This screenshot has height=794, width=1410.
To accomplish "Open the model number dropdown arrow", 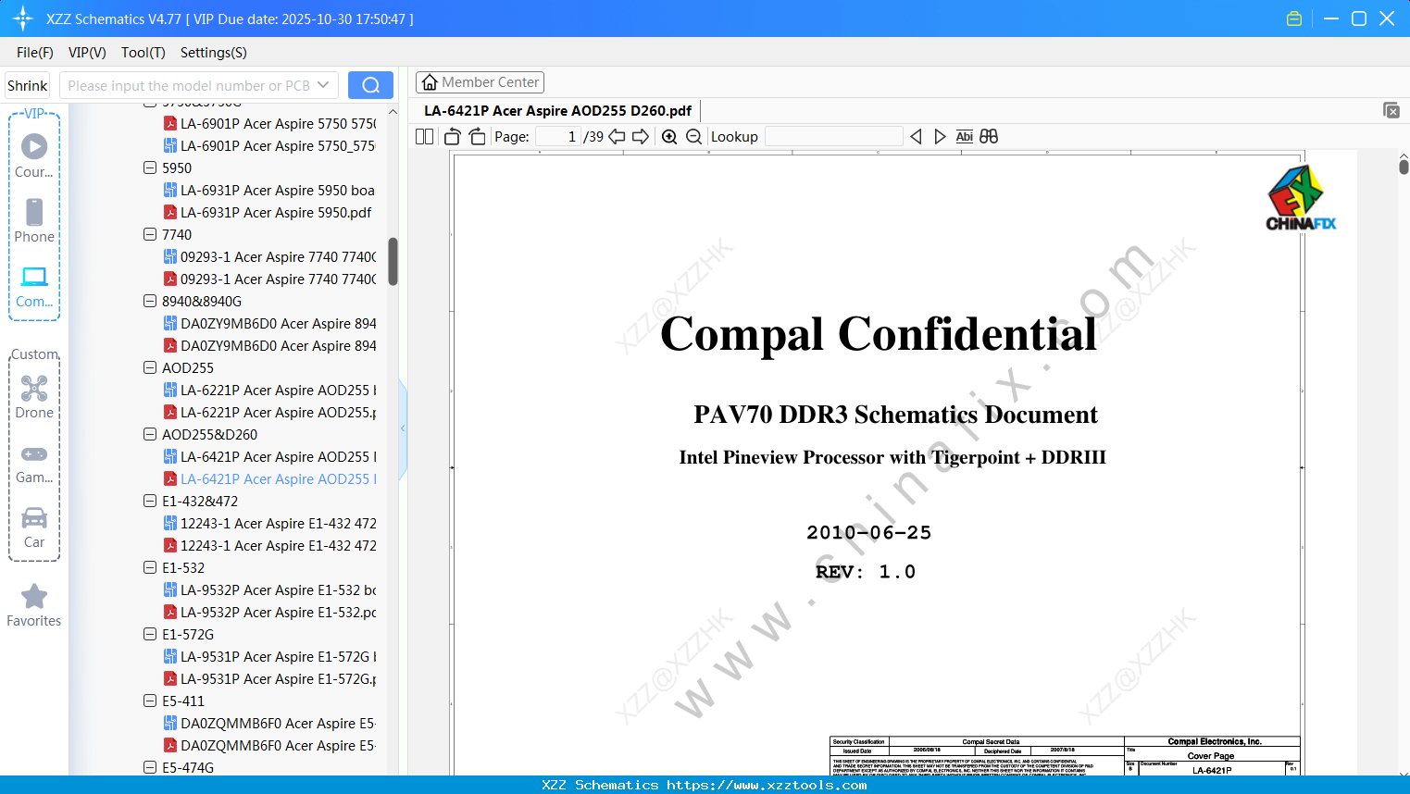I will (323, 85).
